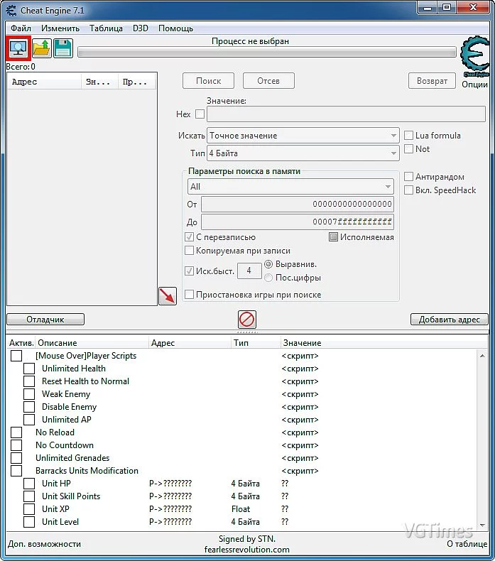Click the Отсев button
The height and width of the screenshot is (561, 495).
(268, 81)
